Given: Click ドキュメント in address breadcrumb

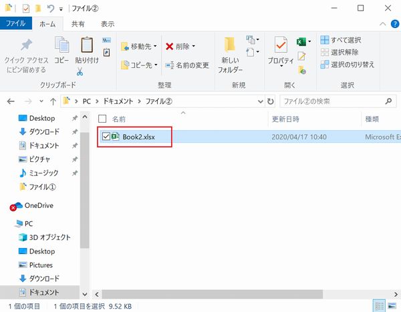Looking at the screenshot, I should point(118,101).
